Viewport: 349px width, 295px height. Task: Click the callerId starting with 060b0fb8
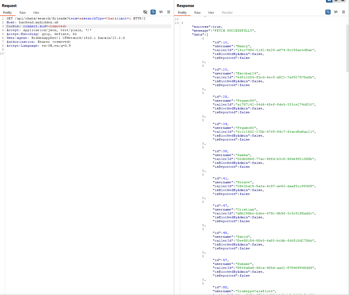click(264, 159)
